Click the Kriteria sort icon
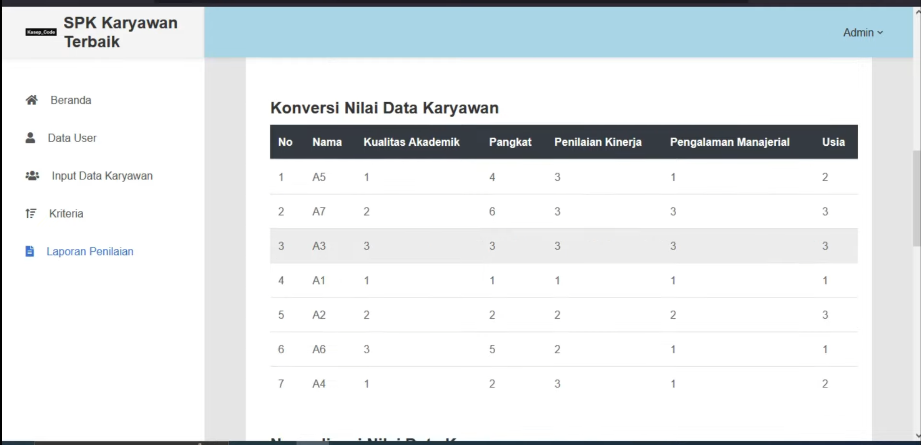The image size is (921, 445). click(x=31, y=213)
